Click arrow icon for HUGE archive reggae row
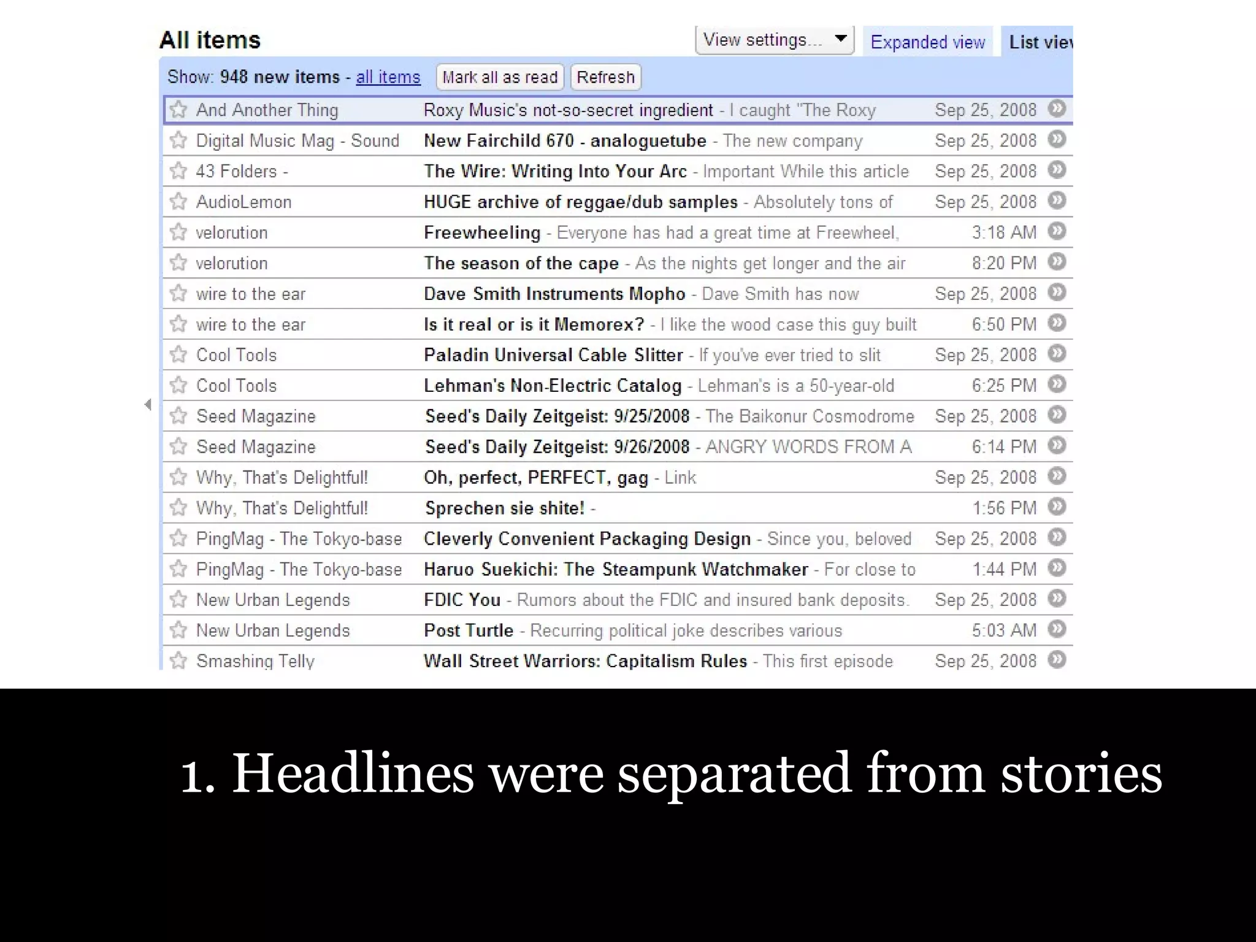This screenshot has height=942, width=1256. click(1057, 201)
